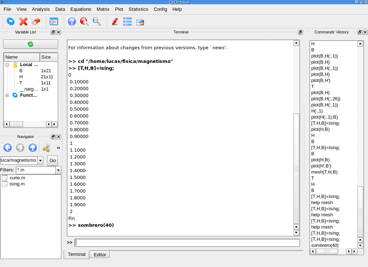The height and width of the screenshot is (267, 368).
Task: Open the Plot menu
Action: coord(119,9)
